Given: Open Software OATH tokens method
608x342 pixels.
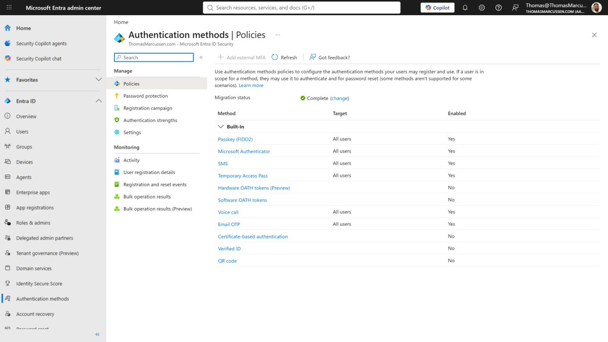Looking at the screenshot, I should coord(242,200).
